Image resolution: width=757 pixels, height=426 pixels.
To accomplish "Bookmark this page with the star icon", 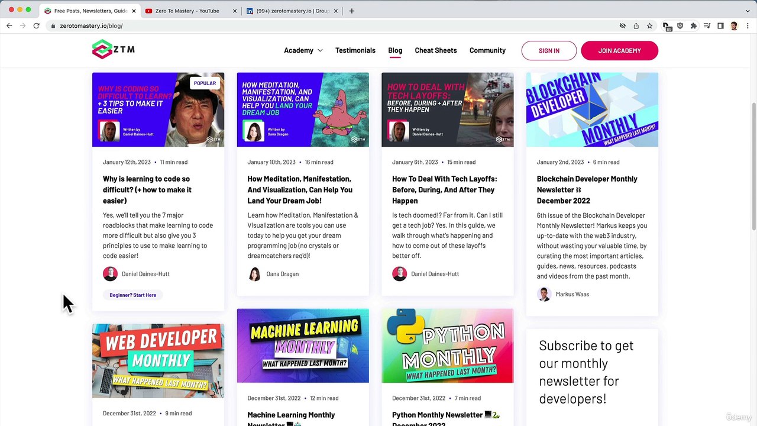I will [649, 26].
